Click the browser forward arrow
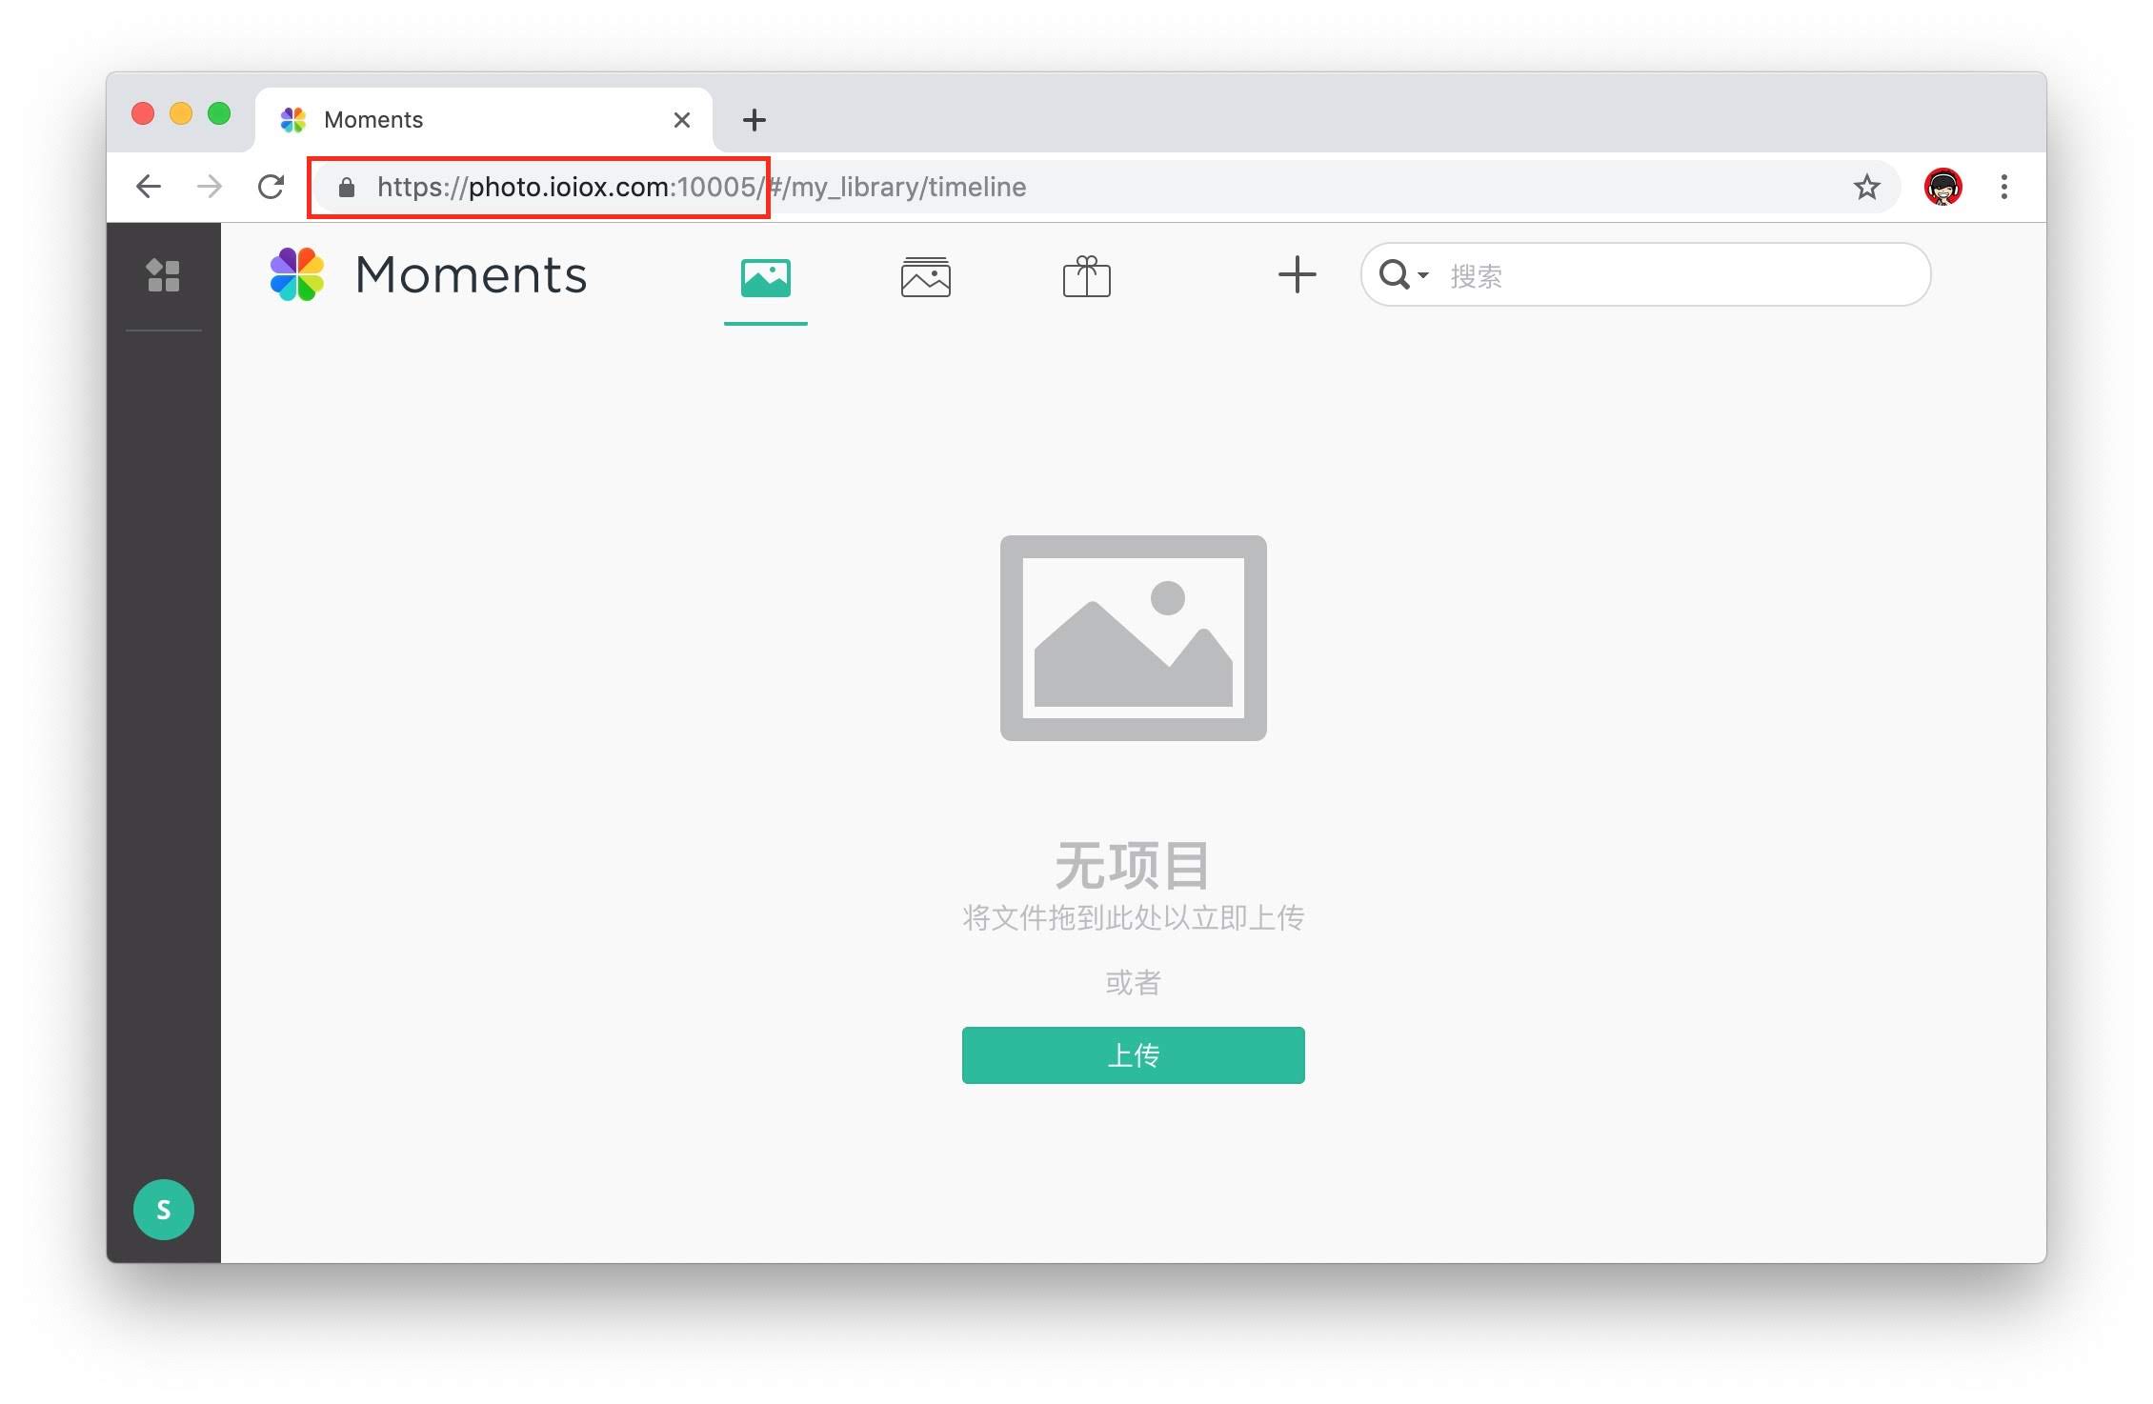The width and height of the screenshot is (2153, 1404). pyautogui.click(x=210, y=187)
